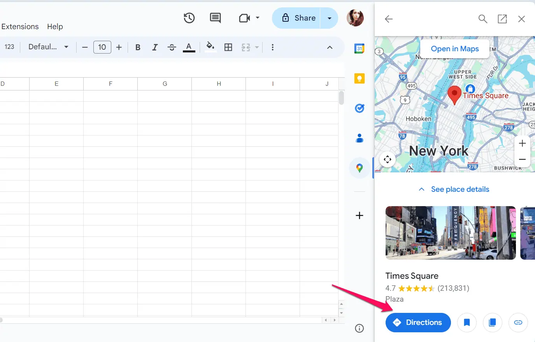The image size is (535, 342).
Task: Open Contacts in the side panel
Action: [x=360, y=138]
